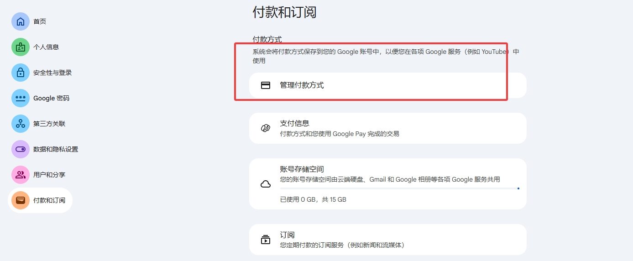633x261 pixels.
Task: Click the cloud icon in 账号存储空间
Action: tap(266, 184)
